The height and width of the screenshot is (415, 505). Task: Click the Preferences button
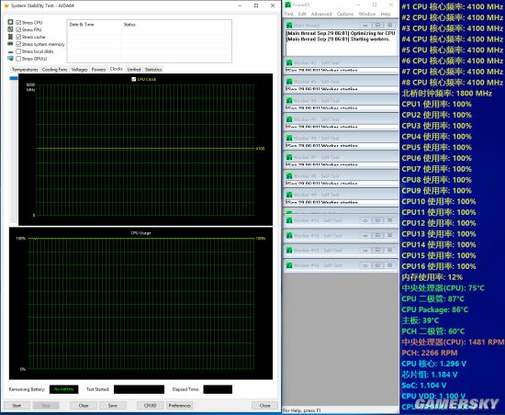(179, 405)
